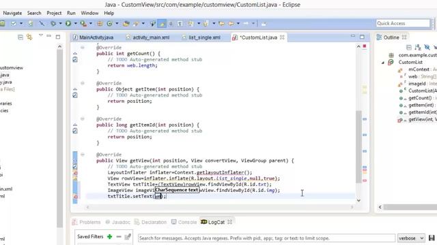Toggle Link with Editor in Package Explorer
Screen dimensions: 437x245
[29, 37]
